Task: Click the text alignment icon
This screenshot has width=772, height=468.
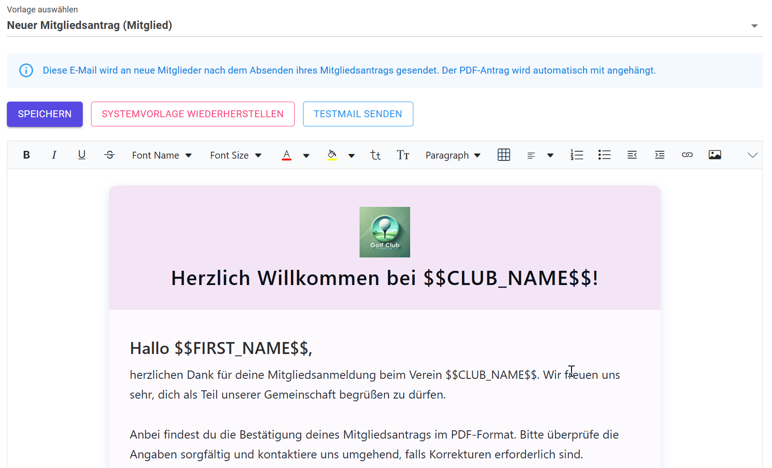Action: pyautogui.click(x=531, y=155)
